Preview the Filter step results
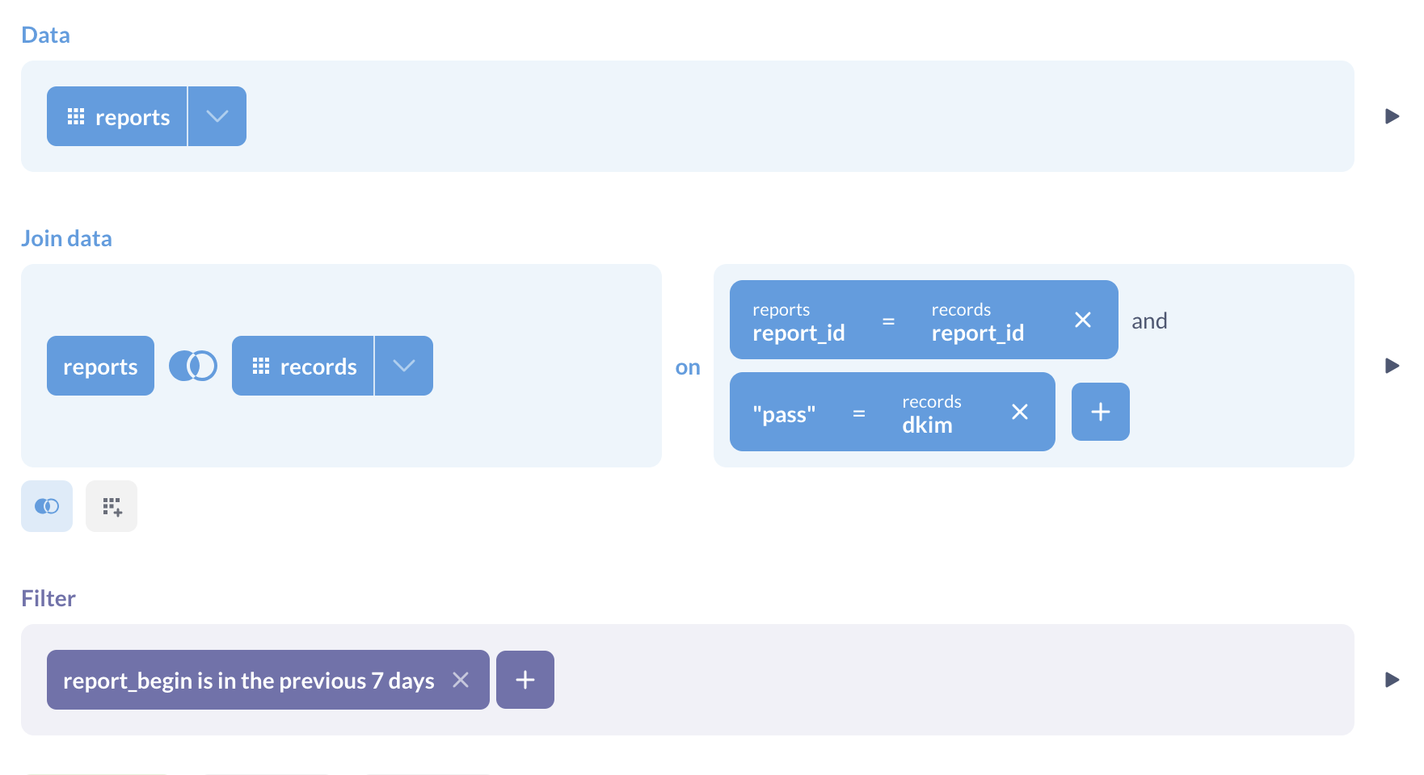The height and width of the screenshot is (775, 1424). 1392,680
